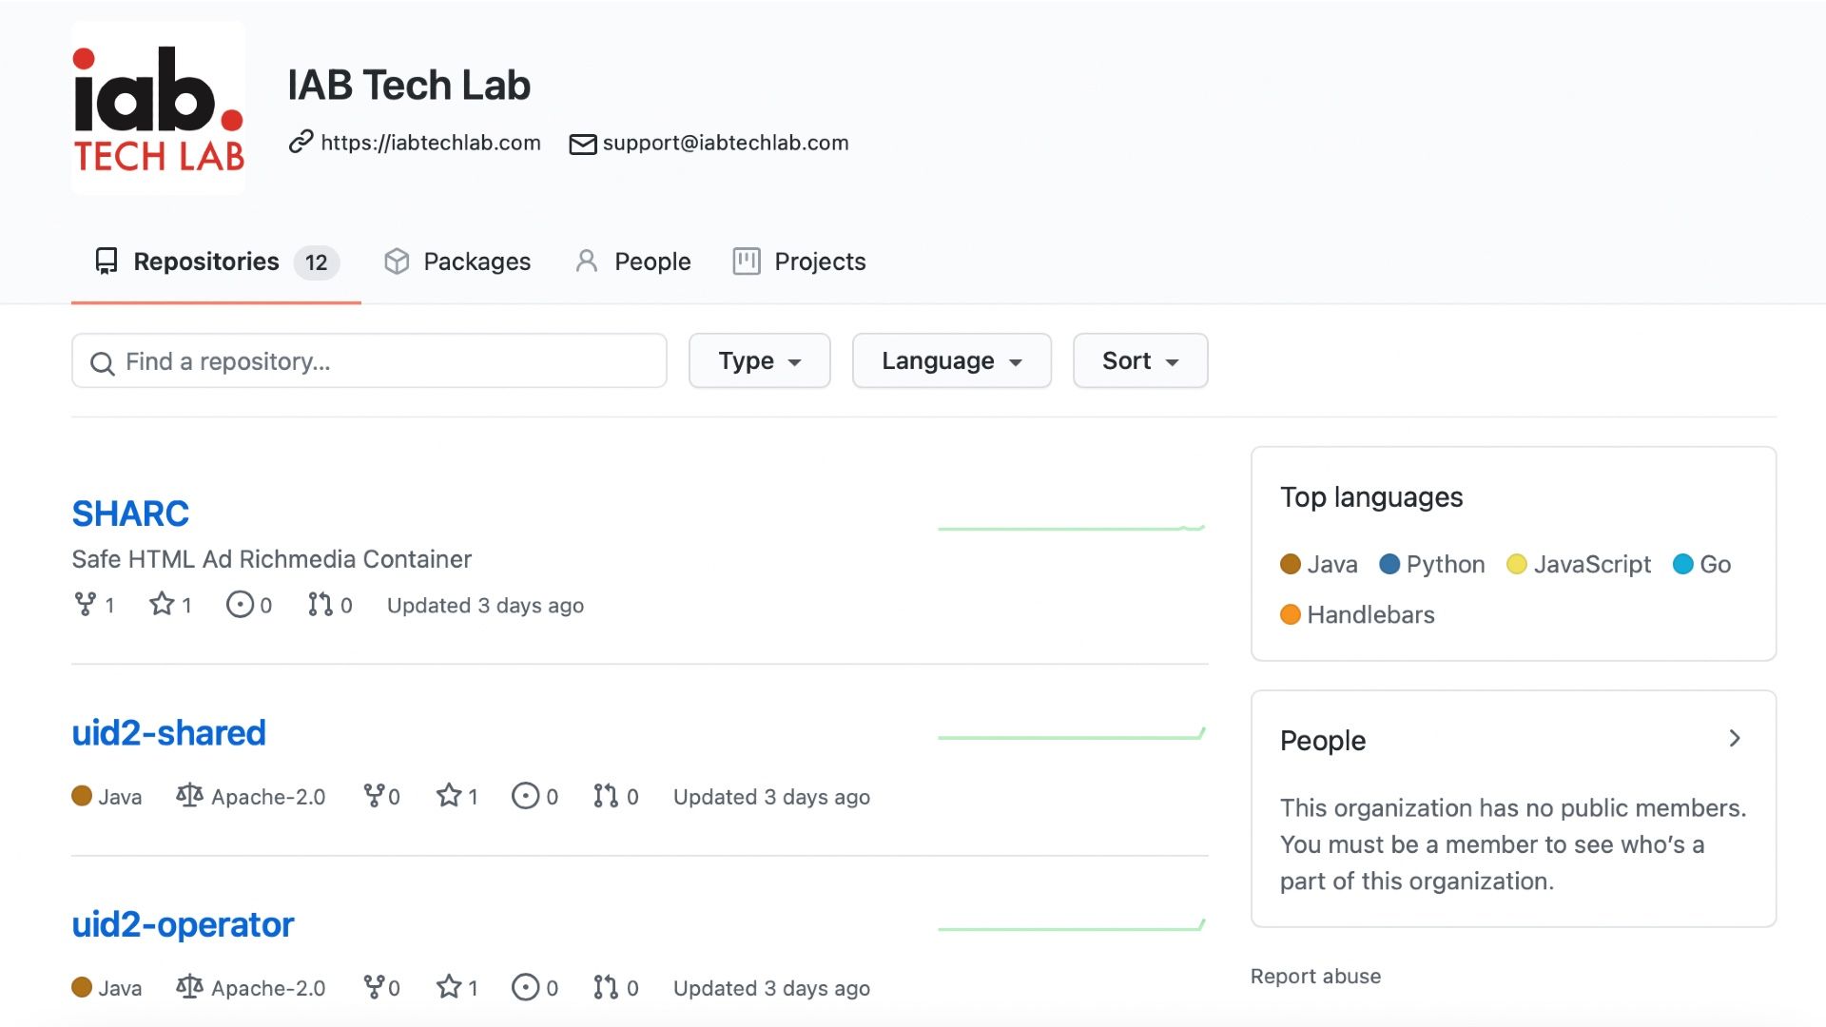
Task: Click the star icon on the SHARC repository
Action: pos(162,604)
